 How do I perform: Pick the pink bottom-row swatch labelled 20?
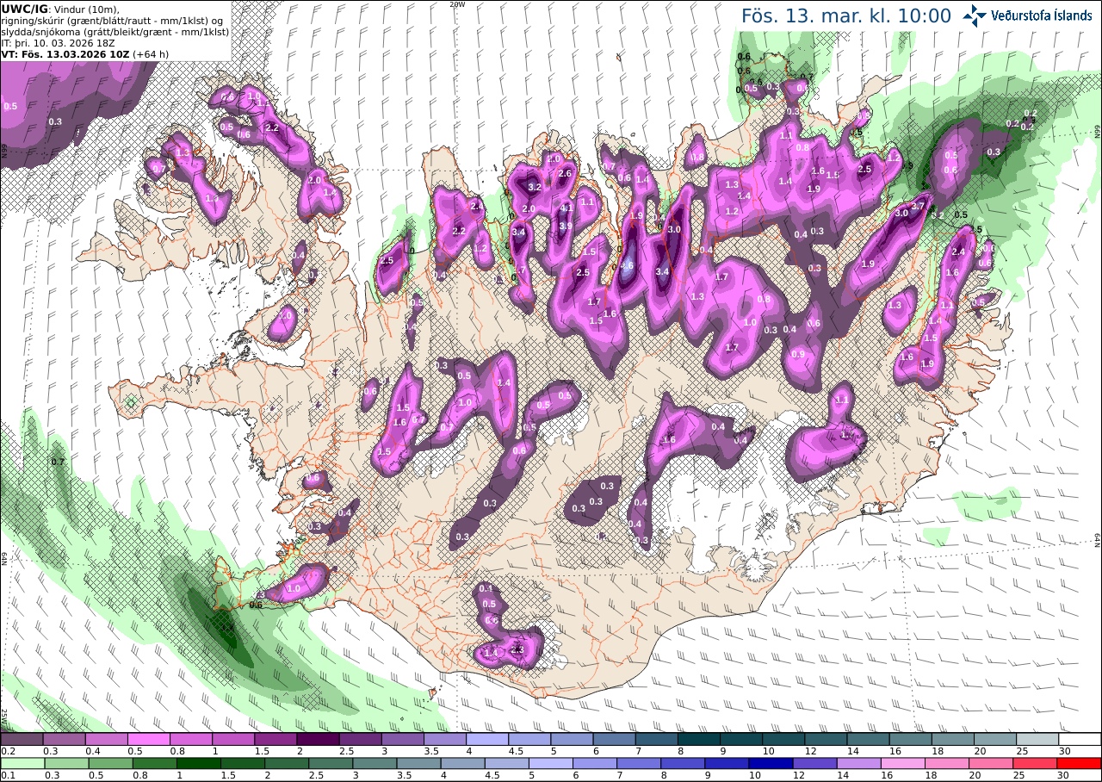992,763
